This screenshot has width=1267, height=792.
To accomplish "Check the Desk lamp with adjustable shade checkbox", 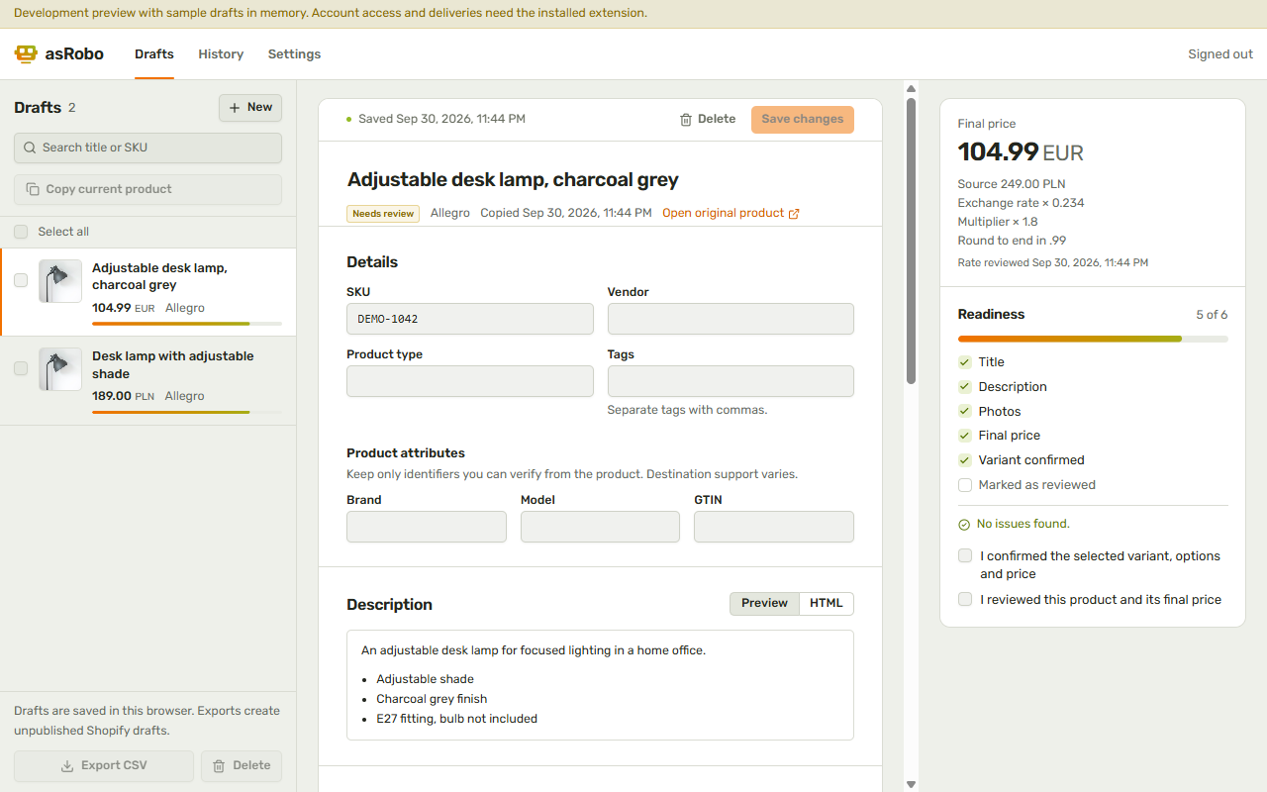I will (21, 368).
